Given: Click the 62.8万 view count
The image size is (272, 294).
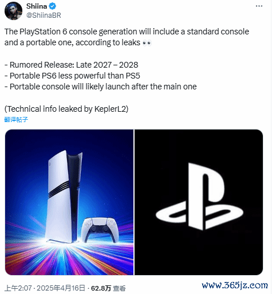Looking at the screenshot, I should click(x=101, y=288).
